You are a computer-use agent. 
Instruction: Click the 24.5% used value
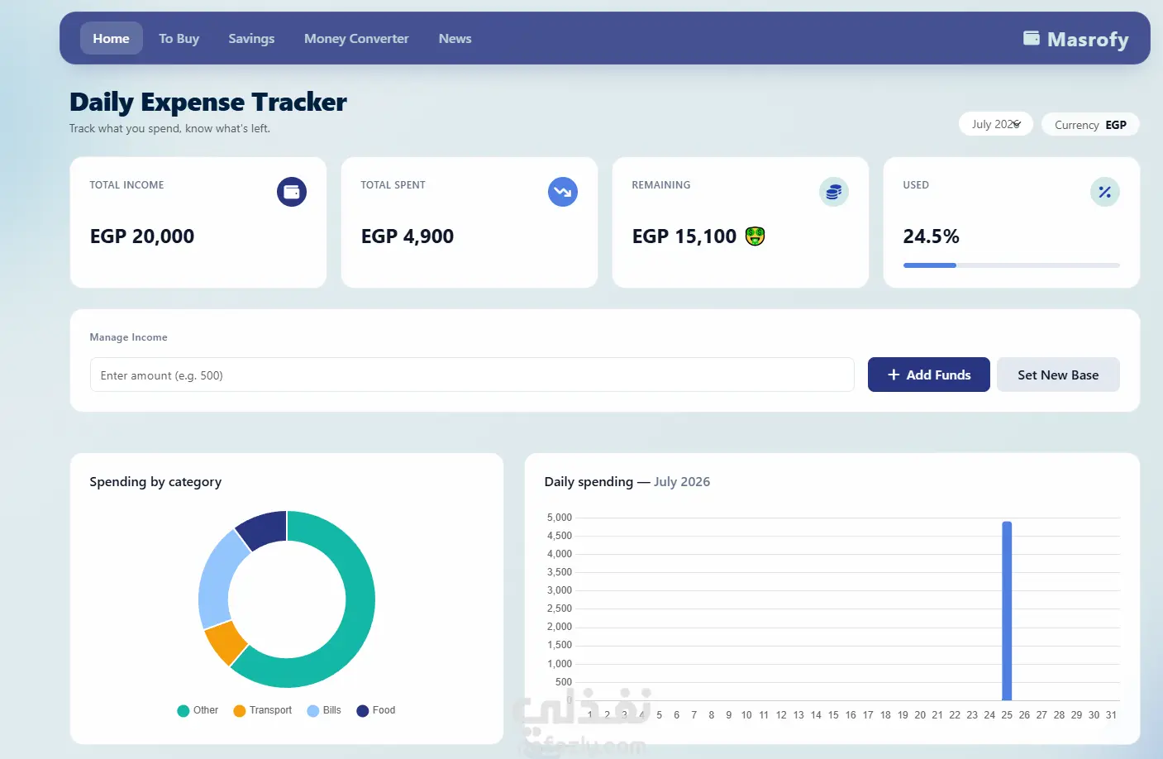(932, 236)
